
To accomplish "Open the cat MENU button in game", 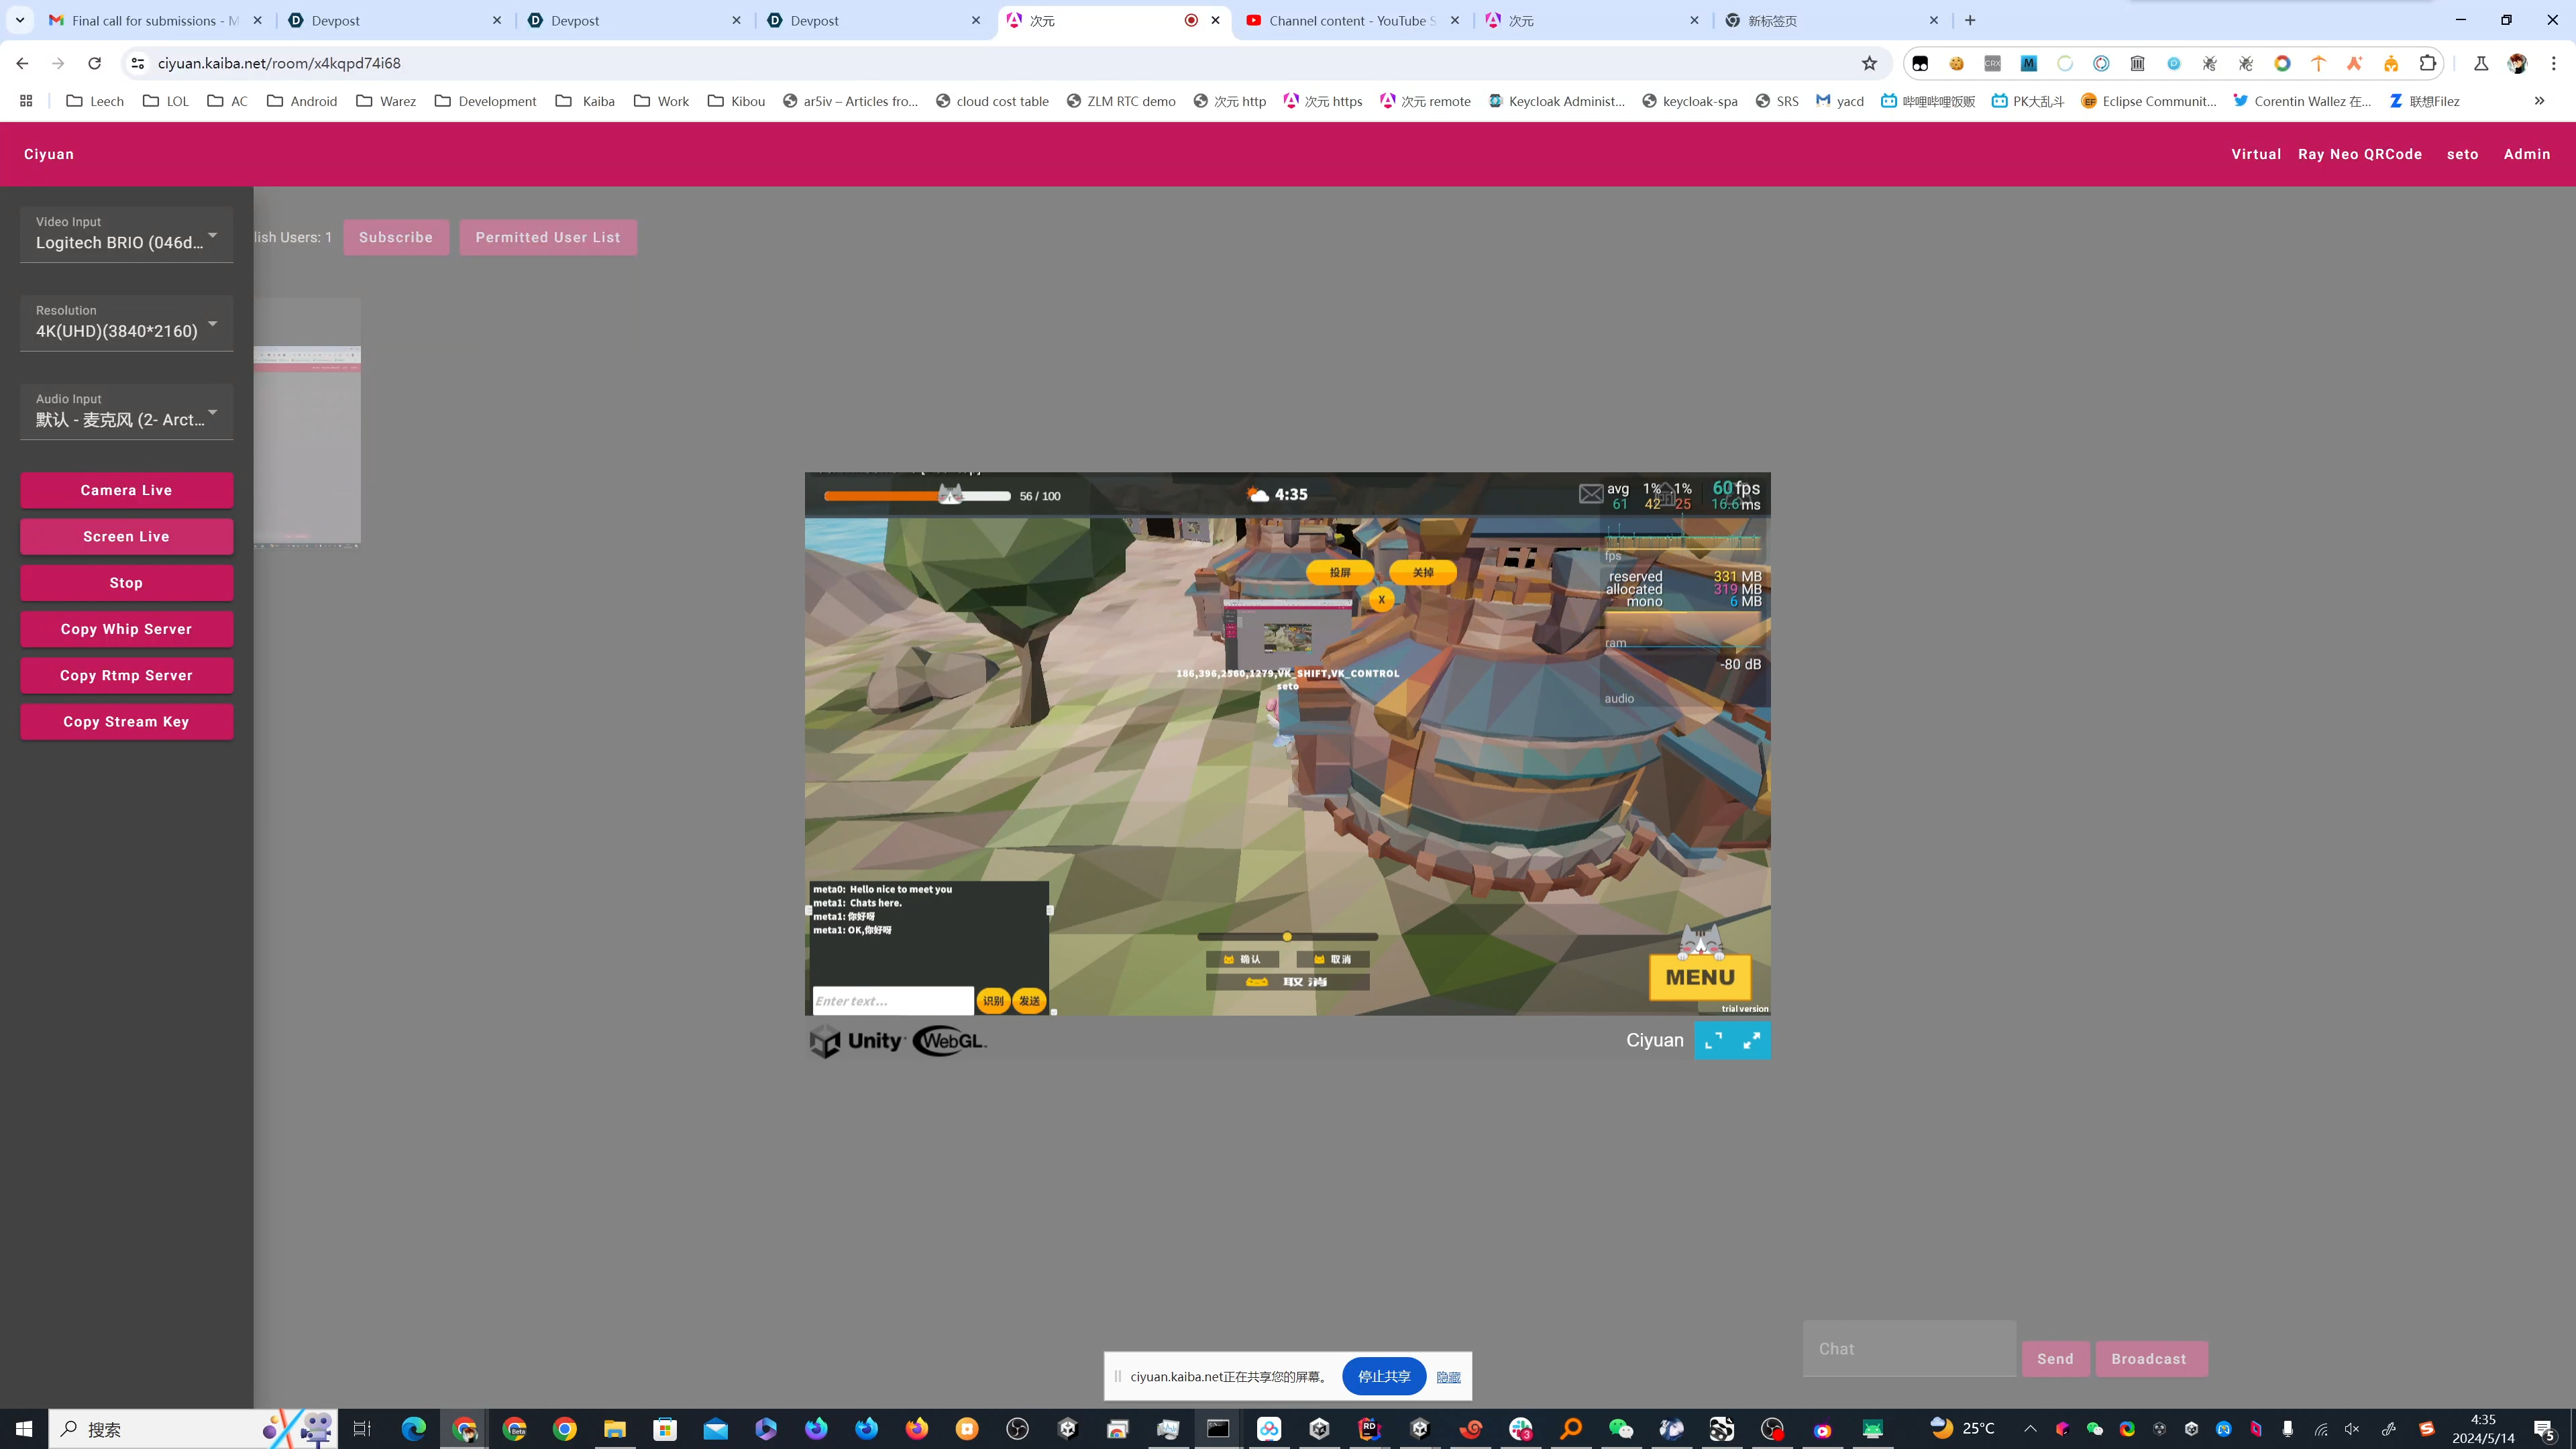I will [1700, 976].
